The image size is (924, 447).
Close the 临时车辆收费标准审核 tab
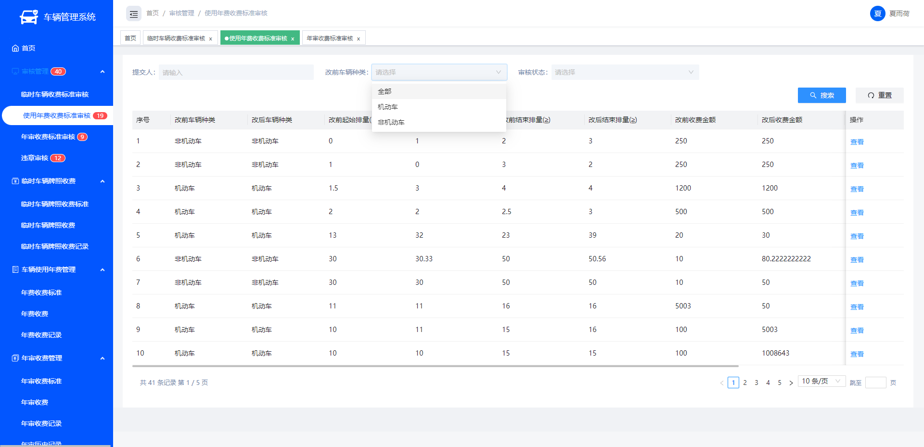point(210,38)
